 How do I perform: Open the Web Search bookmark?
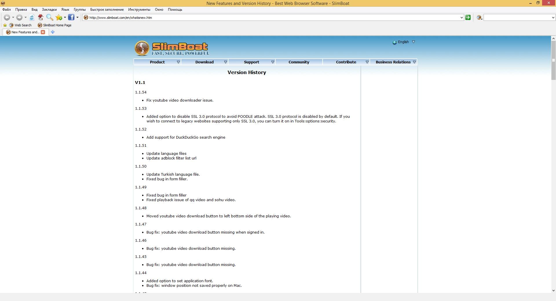point(20,25)
